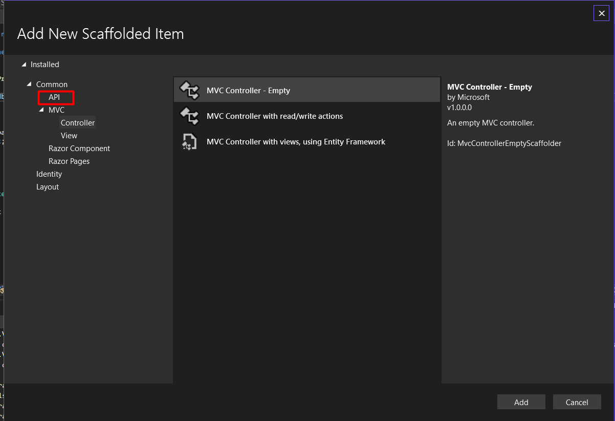Select API in the category tree

(x=54, y=97)
